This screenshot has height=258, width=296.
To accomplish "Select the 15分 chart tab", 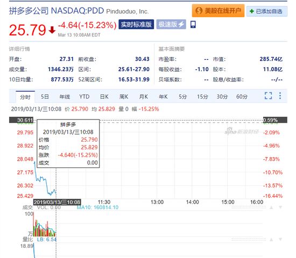I will click(x=202, y=97).
